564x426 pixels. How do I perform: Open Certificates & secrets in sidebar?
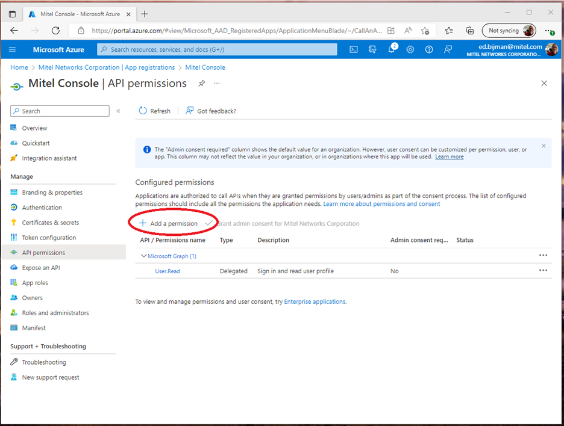pyautogui.click(x=50, y=223)
